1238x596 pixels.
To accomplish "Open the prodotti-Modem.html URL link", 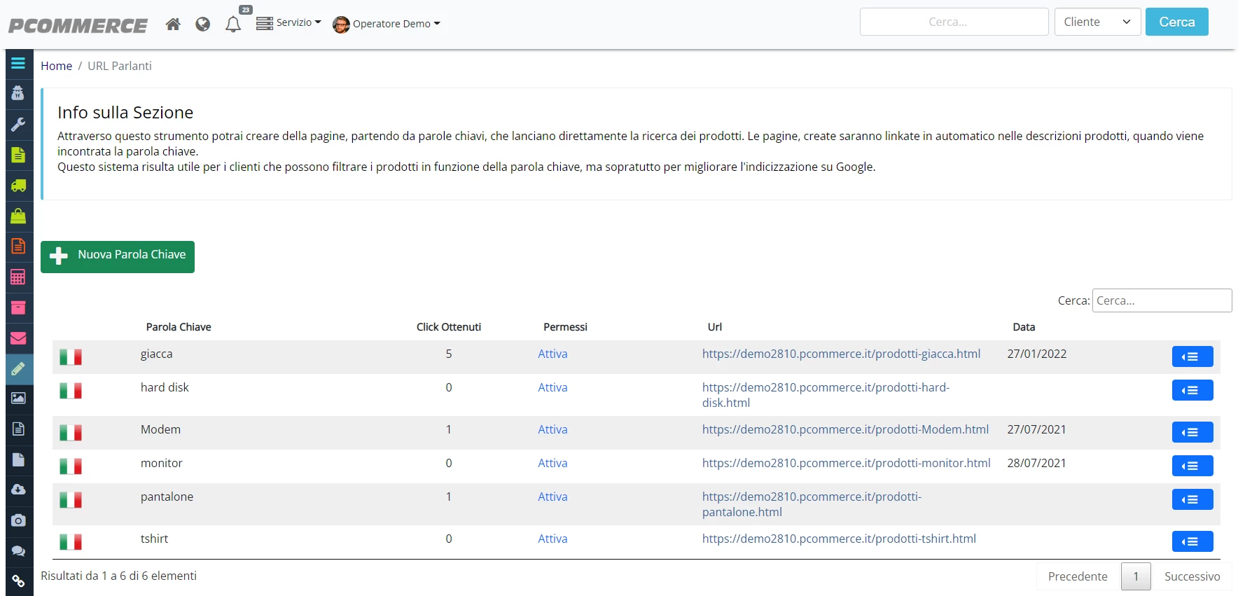I will coord(845,429).
